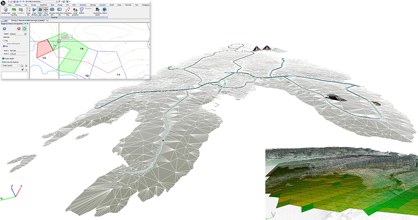
Task: Choose the Slå ihop ytor tool
Action: pyautogui.click(x=52, y=10)
